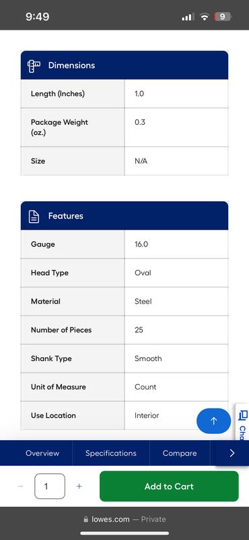Tap the Wi-Fi status icon
Image resolution: width=249 pixels, height=540 pixels.
[205, 16]
